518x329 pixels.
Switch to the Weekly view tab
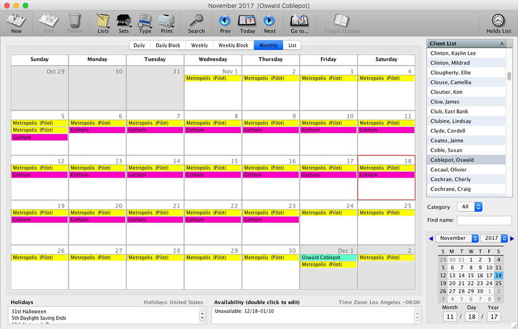pyautogui.click(x=200, y=45)
